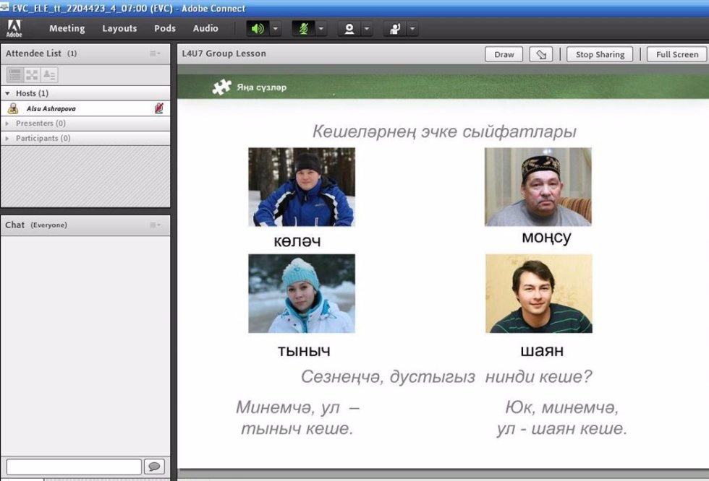Click the green speaker audio icon
The height and width of the screenshot is (481, 709).
coord(257,29)
